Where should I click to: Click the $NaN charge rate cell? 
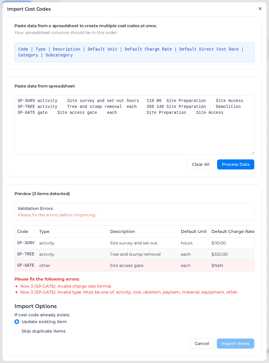pyautogui.click(x=217, y=265)
